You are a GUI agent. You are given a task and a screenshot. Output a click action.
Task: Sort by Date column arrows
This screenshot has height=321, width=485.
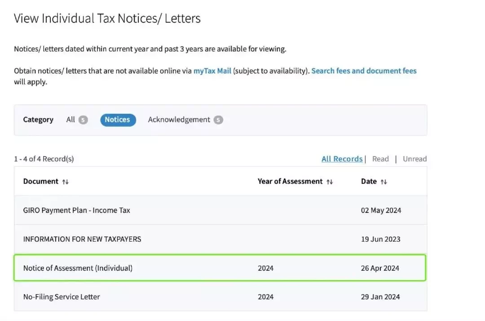tap(384, 182)
